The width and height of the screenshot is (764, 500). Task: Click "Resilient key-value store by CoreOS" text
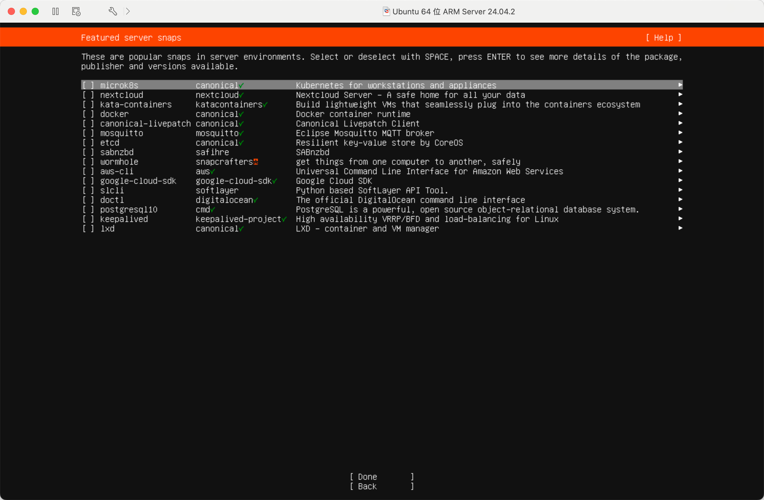coord(379,143)
